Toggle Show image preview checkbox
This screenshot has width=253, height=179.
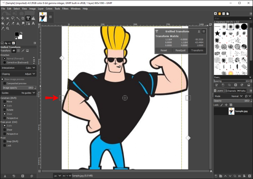pos(2,79)
